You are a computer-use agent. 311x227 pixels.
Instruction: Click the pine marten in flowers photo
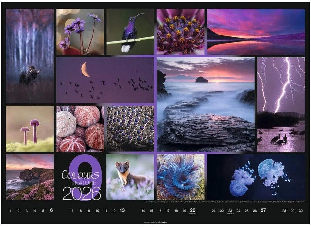click(130, 177)
